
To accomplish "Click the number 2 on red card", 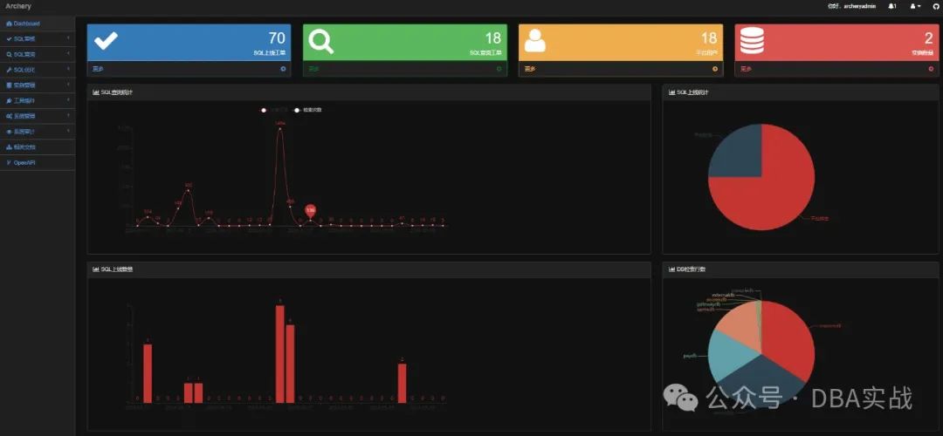I will 929,38.
